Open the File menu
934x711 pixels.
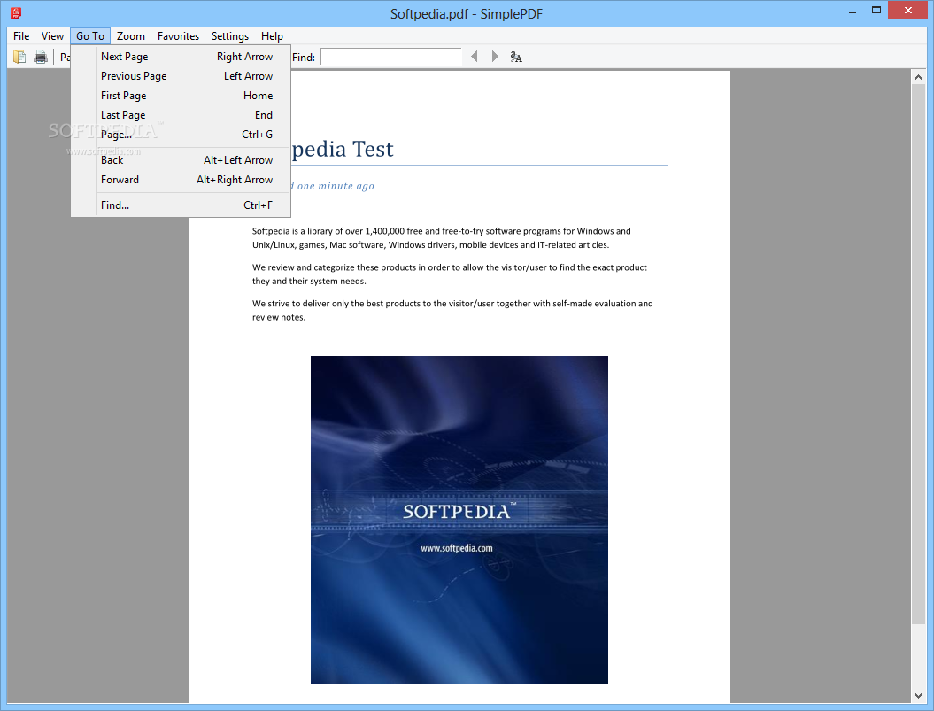21,36
